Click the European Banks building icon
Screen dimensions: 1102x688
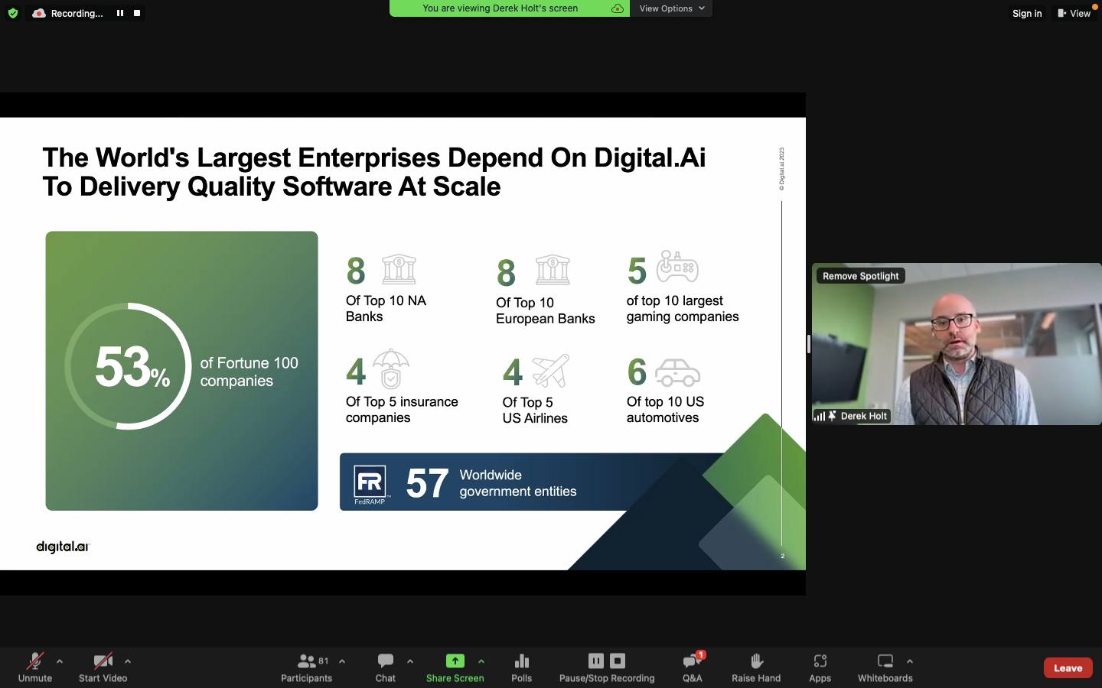[553, 270]
